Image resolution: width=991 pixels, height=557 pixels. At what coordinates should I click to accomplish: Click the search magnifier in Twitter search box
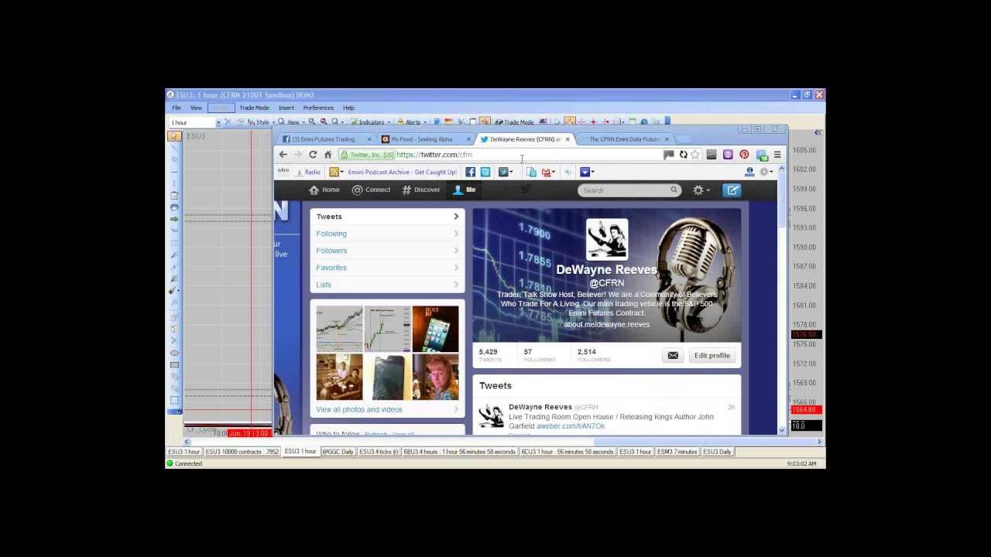click(x=674, y=190)
